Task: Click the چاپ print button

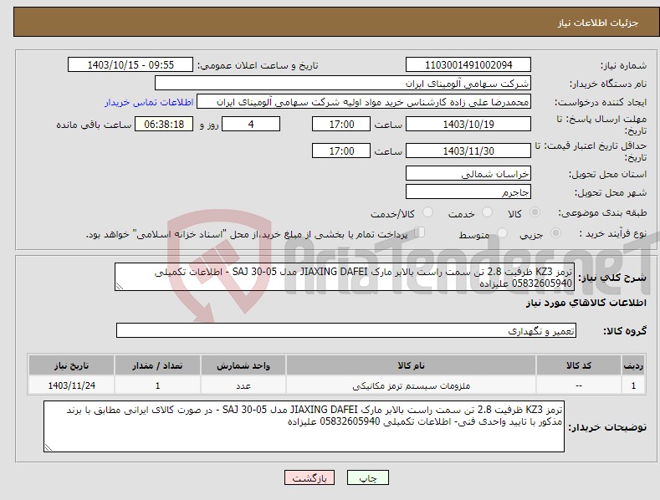Action: click(367, 477)
